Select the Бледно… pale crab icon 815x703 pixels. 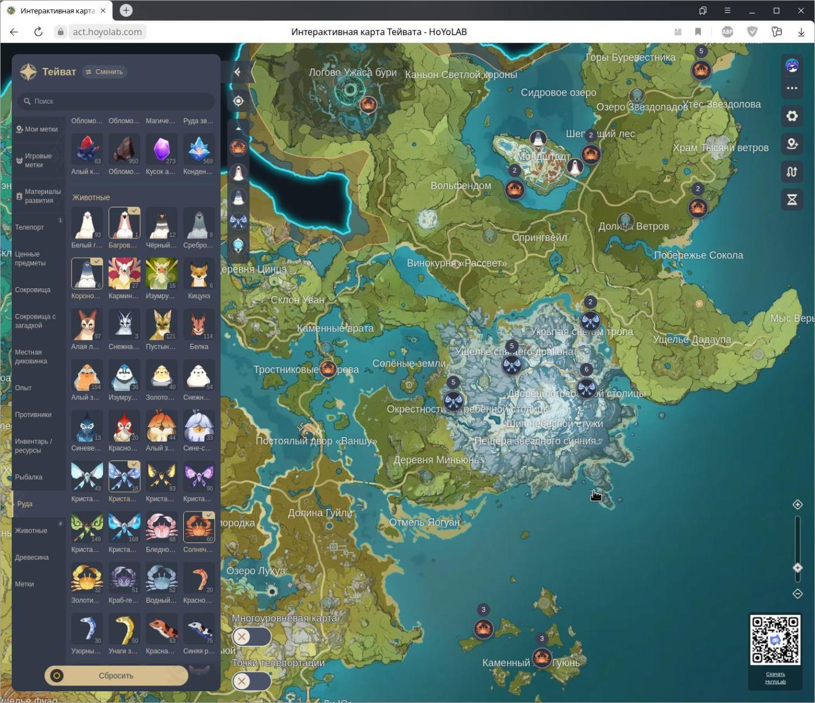[x=162, y=527]
